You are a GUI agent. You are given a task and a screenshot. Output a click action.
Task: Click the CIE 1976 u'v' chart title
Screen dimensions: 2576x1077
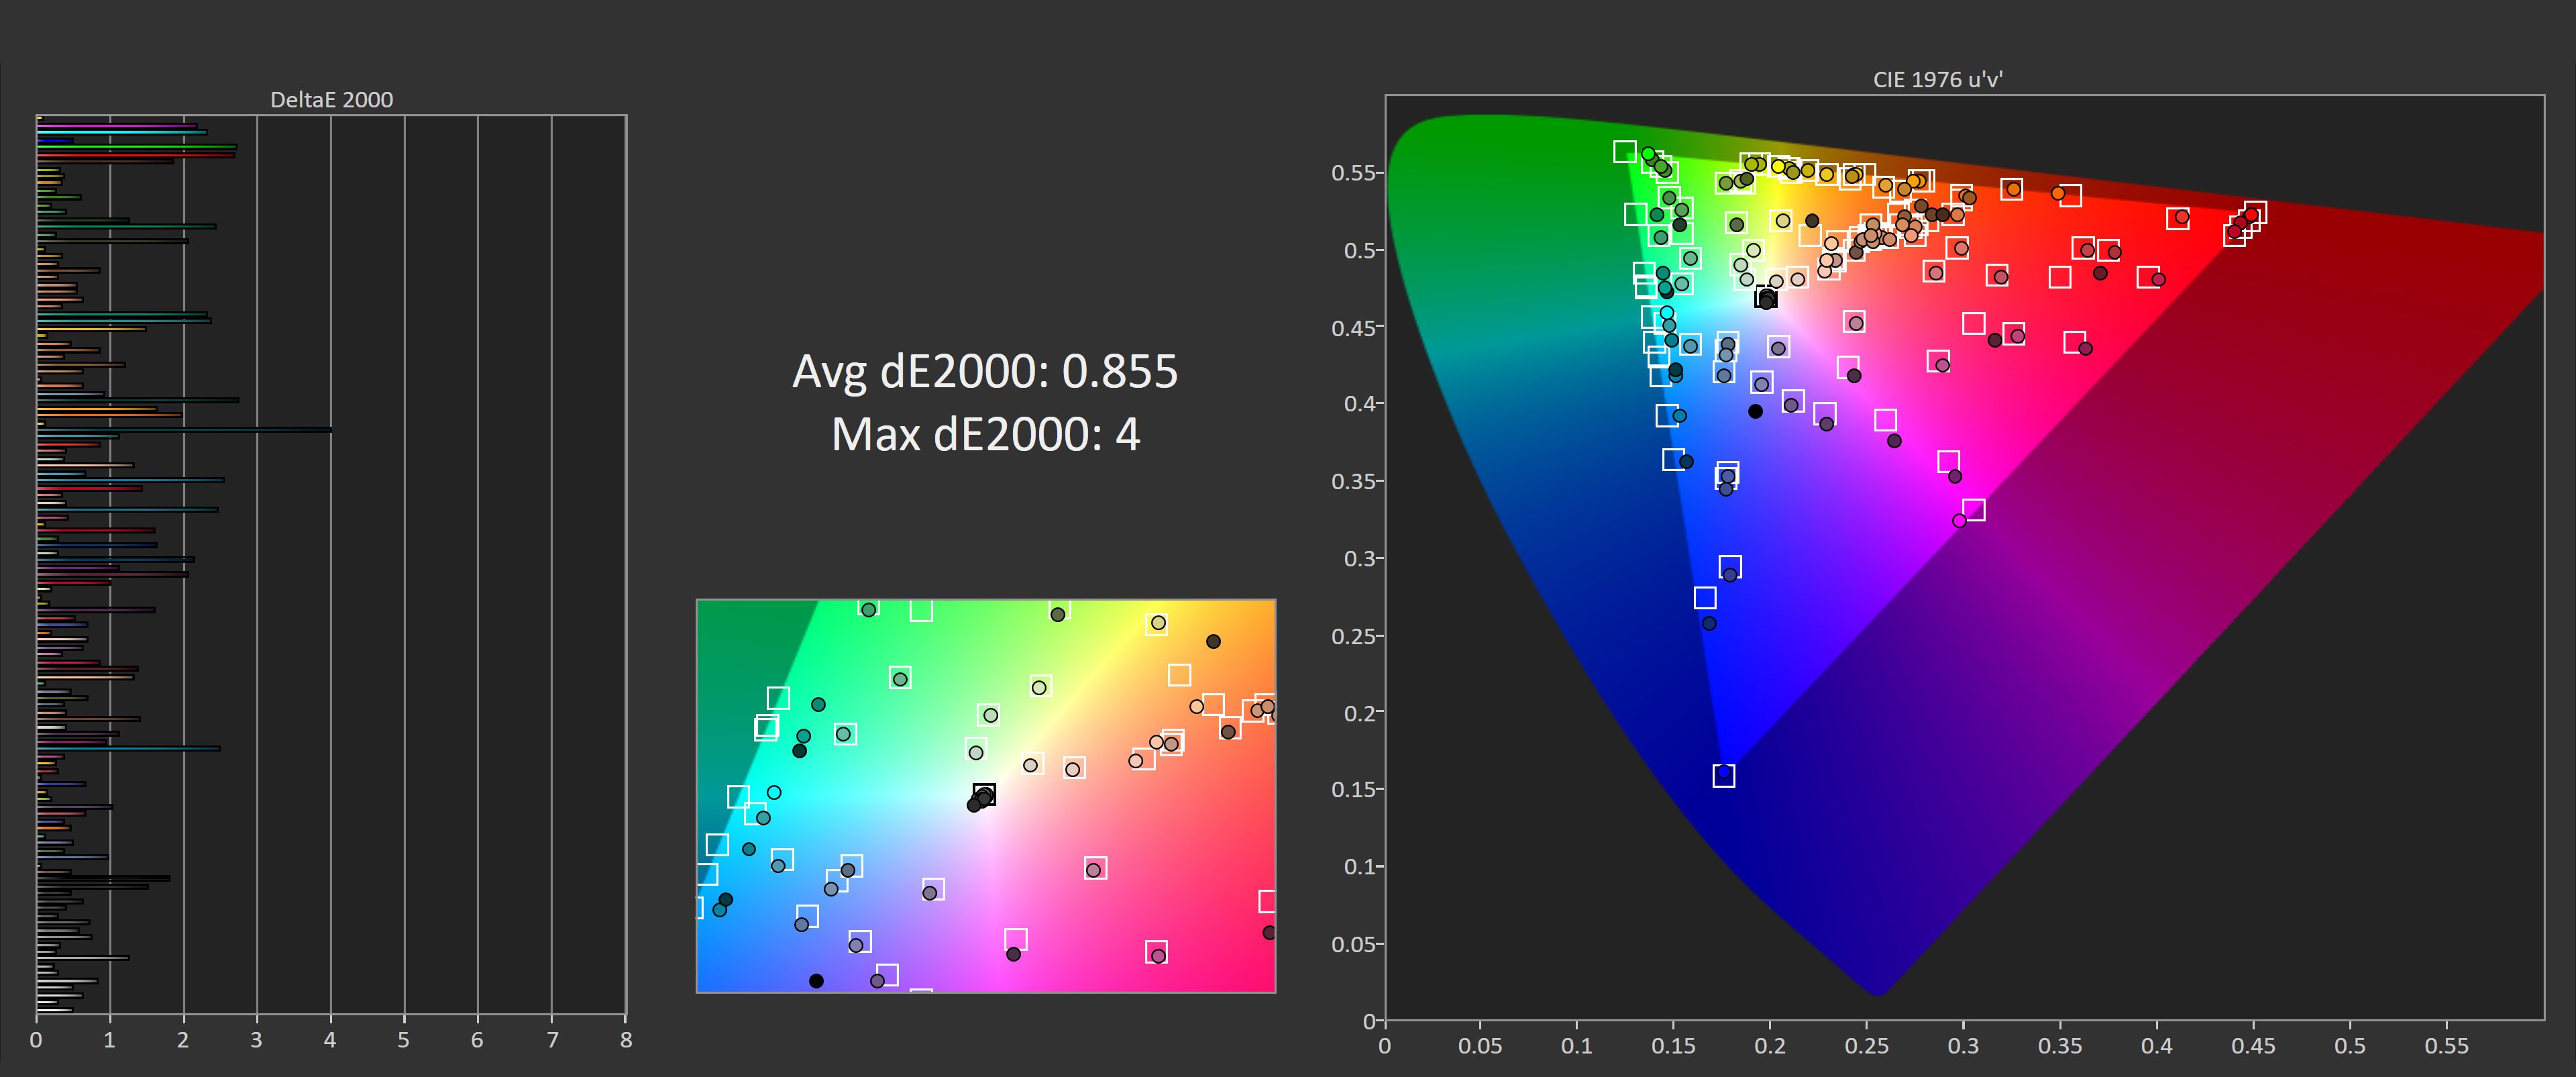(x=1937, y=80)
